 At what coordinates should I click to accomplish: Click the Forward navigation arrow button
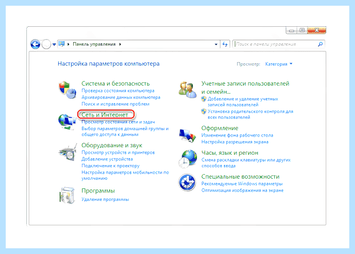(46, 44)
